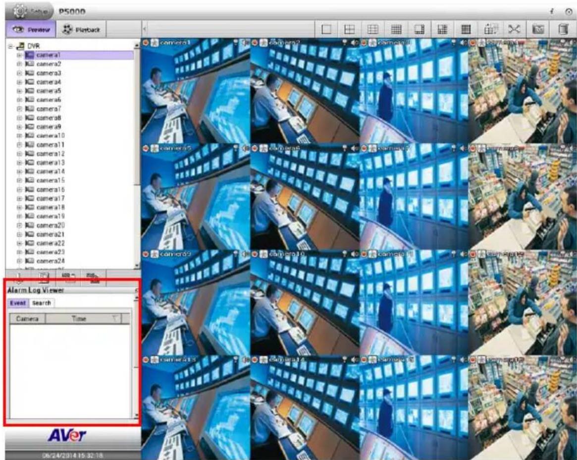
Task: Click the Alarm Log list scroll-down arrow
Action: coord(137,415)
